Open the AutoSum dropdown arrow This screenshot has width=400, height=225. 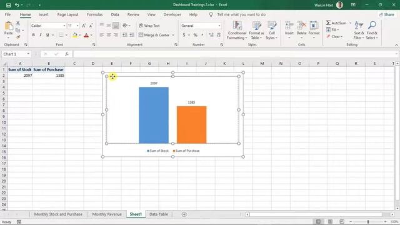pos(350,23)
